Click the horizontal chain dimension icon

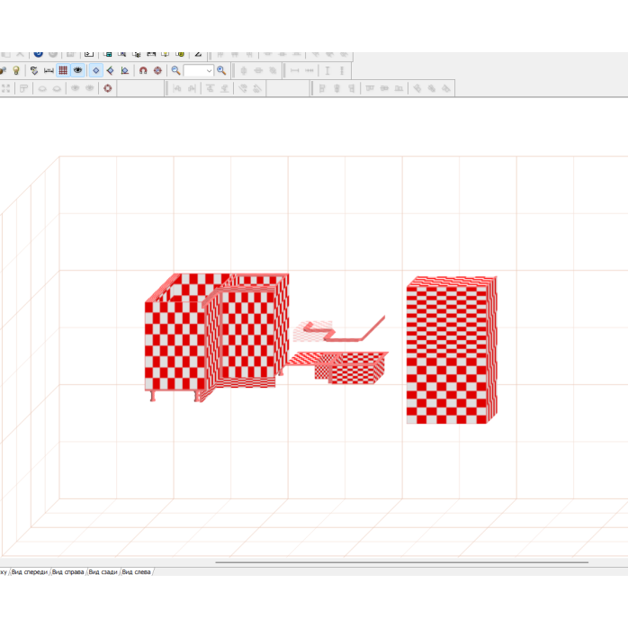(x=310, y=70)
